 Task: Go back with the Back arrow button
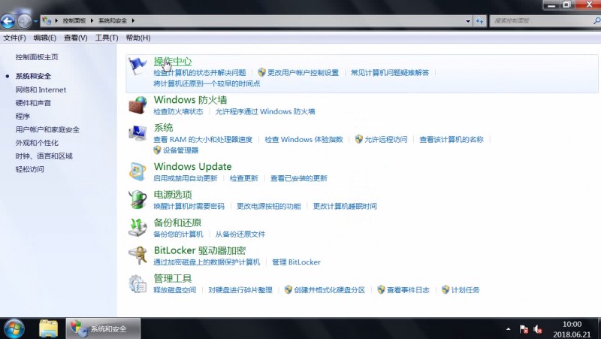pos(8,21)
